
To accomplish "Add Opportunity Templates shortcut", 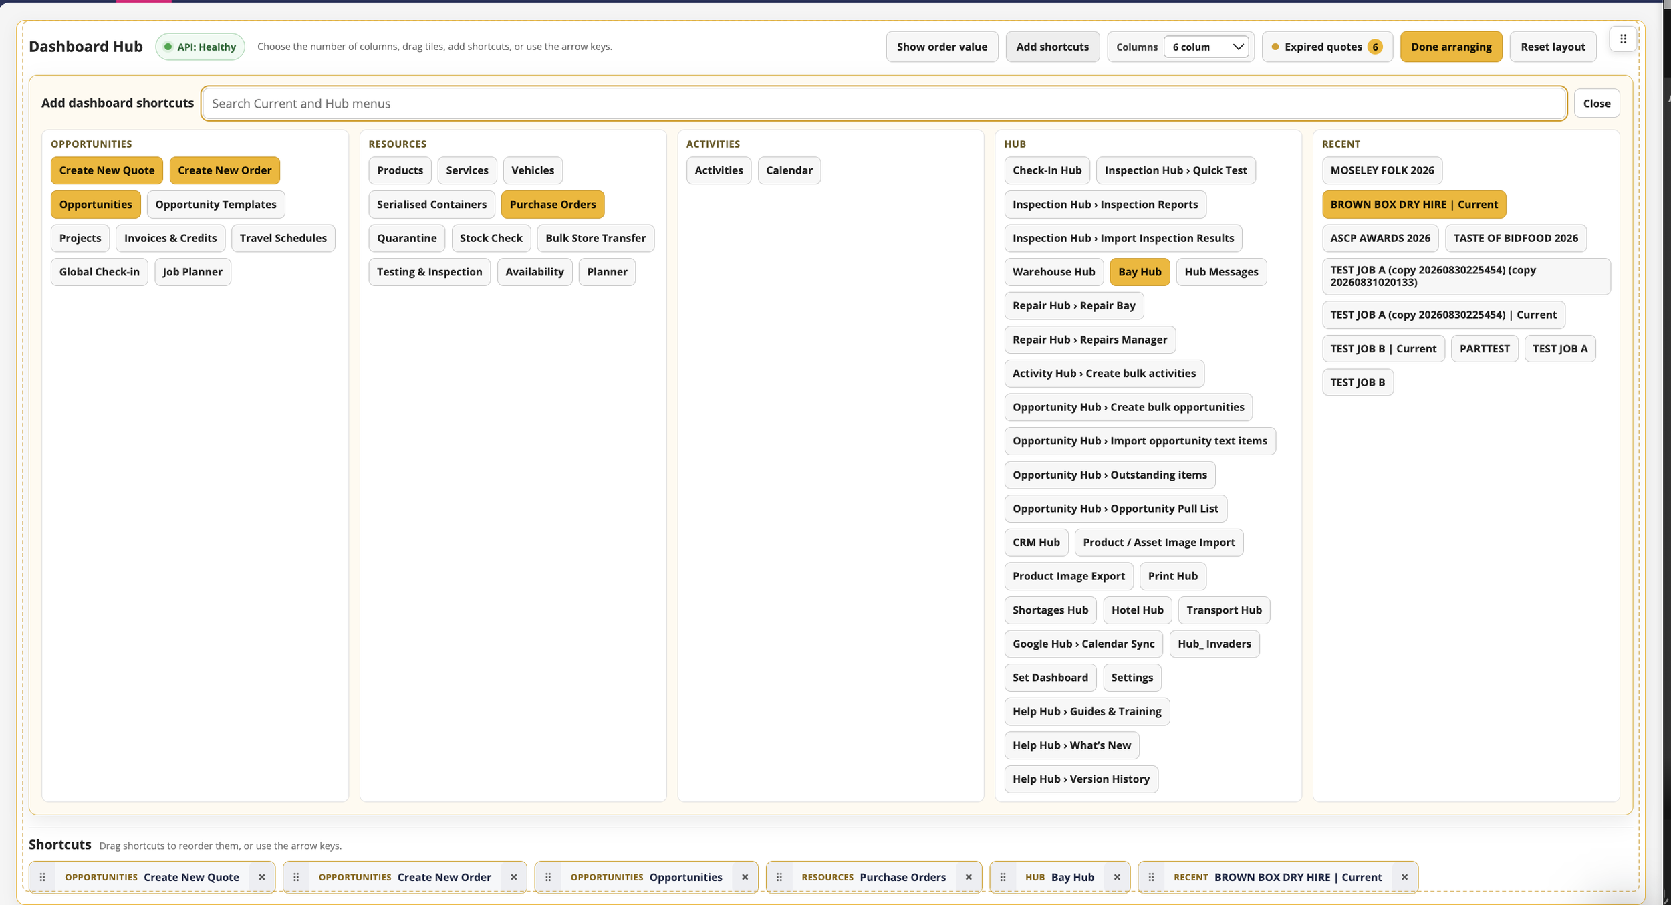I will (x=216, y=204).
